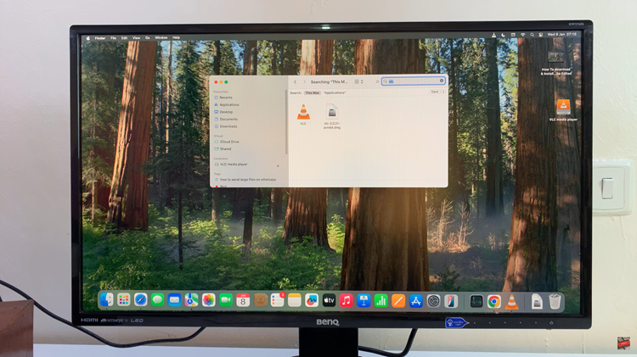Open Reminders with the notification badge
The image size is (637, 357).
click(x=278, y=300)
